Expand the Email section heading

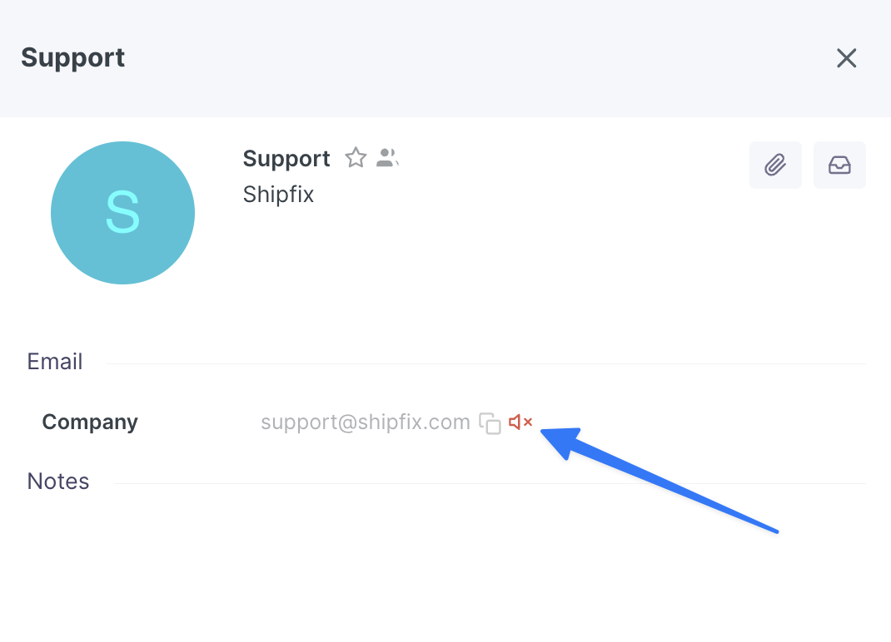(55, 362)
